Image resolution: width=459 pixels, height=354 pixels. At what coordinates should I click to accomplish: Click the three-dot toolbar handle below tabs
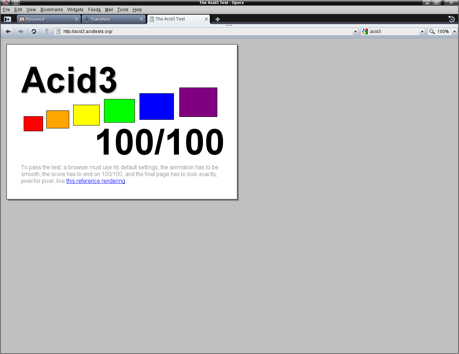[229, 25]
